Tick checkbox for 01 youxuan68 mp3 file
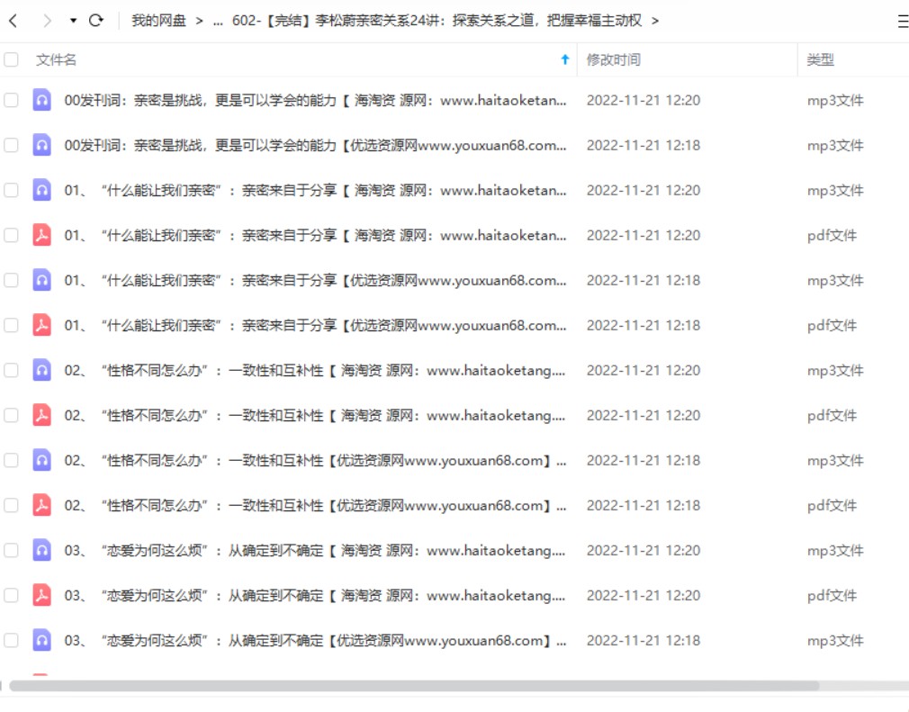 coord(11,280)
